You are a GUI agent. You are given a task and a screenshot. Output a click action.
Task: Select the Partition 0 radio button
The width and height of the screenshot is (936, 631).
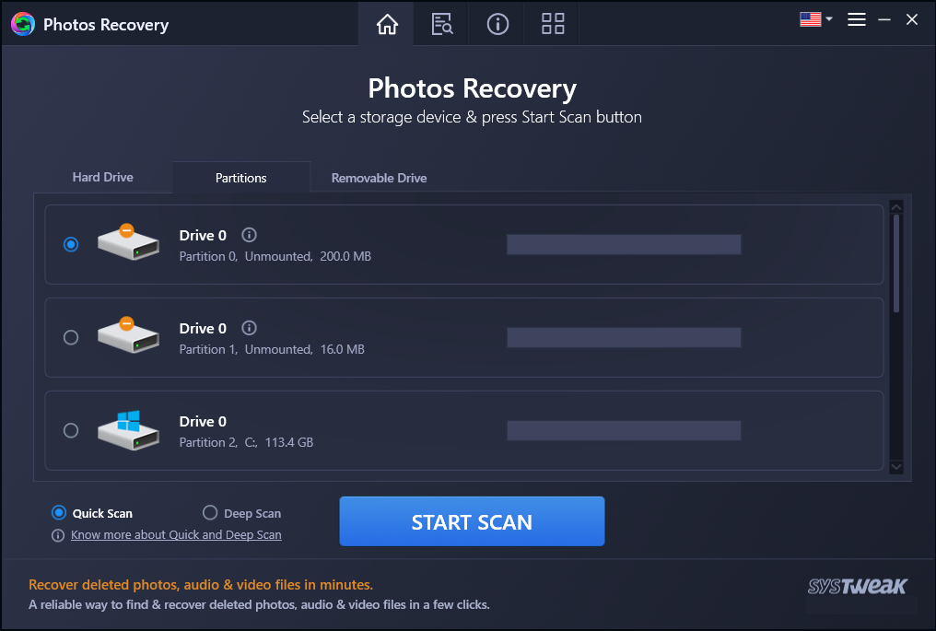(71, 244)
